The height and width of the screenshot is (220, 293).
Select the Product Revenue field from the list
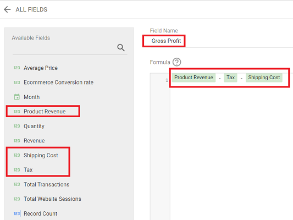click(x=43, y=112)
